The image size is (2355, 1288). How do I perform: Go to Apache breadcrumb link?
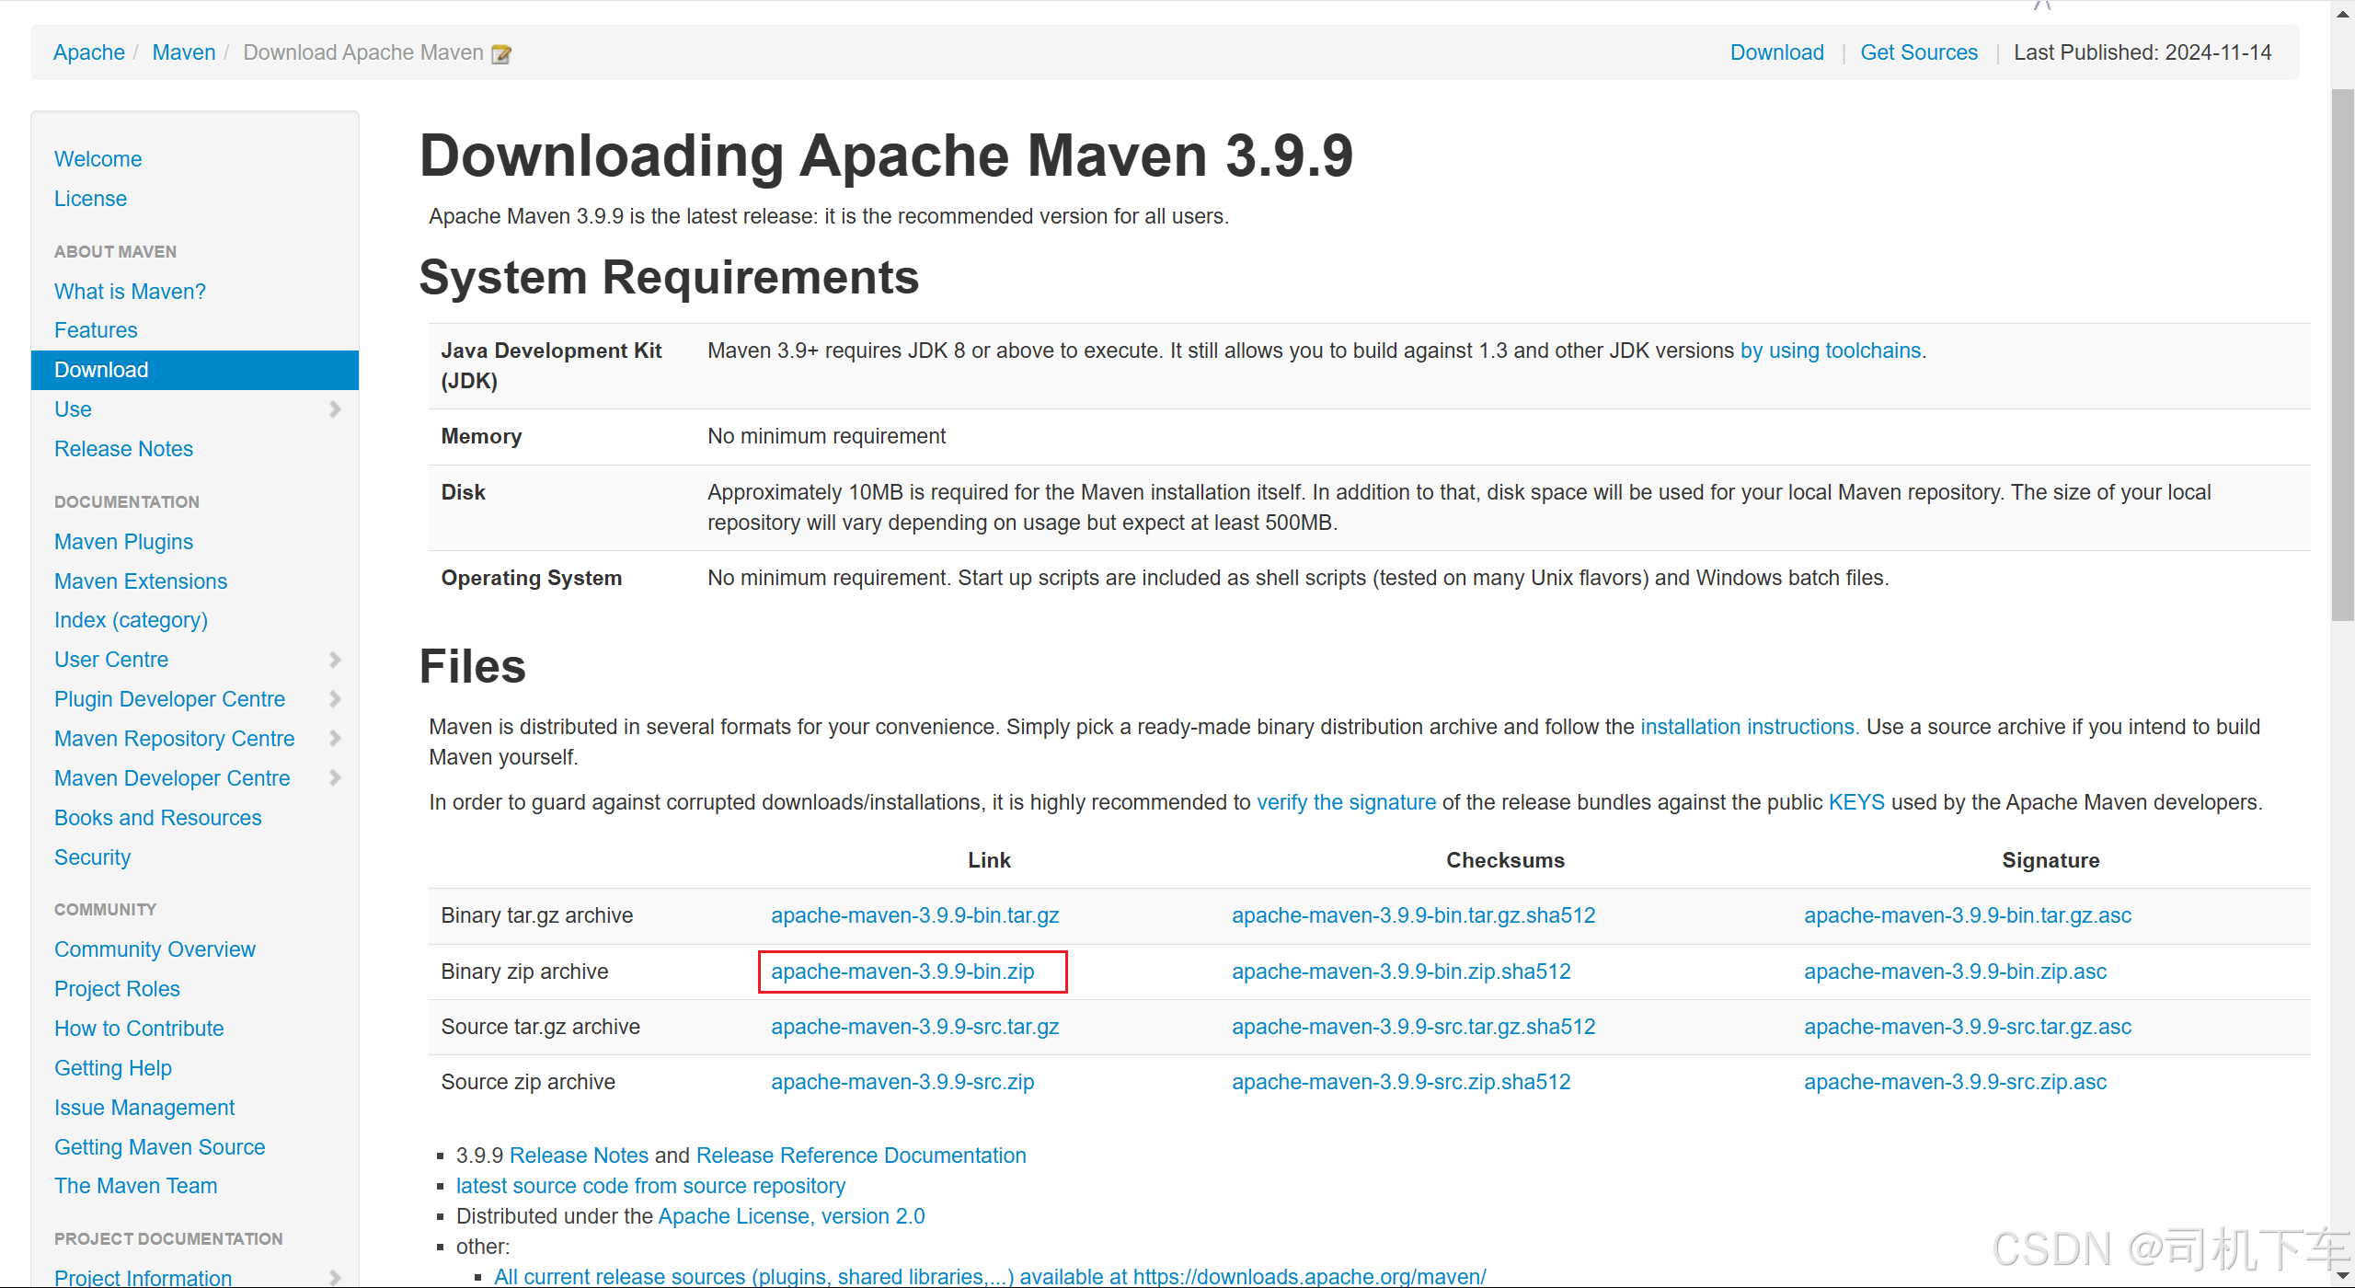click(89, 52)
